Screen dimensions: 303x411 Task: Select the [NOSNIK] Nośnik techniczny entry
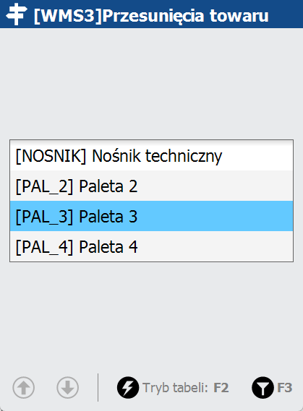pos(151,156)
